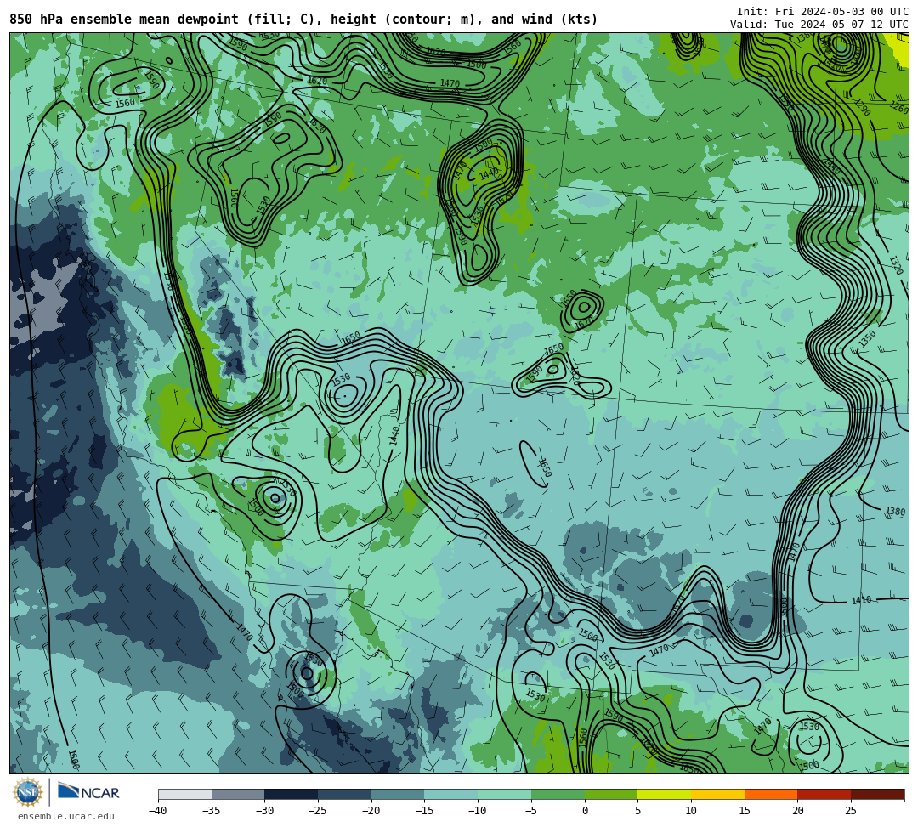
Task: Pick the 0 to 5 olive green colorbar segment
Action: pyautogui.click(x=611, y=794)
